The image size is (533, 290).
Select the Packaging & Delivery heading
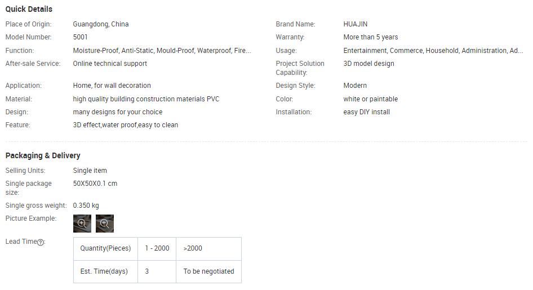click(43, 155)
